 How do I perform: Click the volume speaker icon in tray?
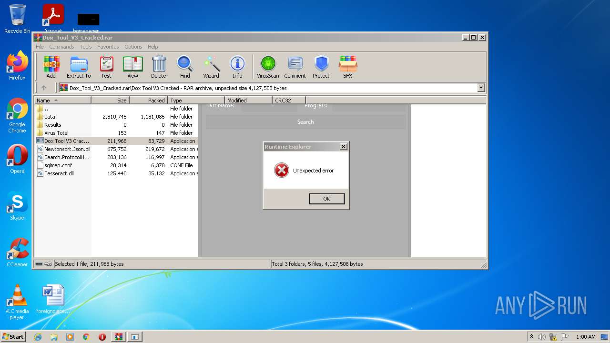point(542,337)
